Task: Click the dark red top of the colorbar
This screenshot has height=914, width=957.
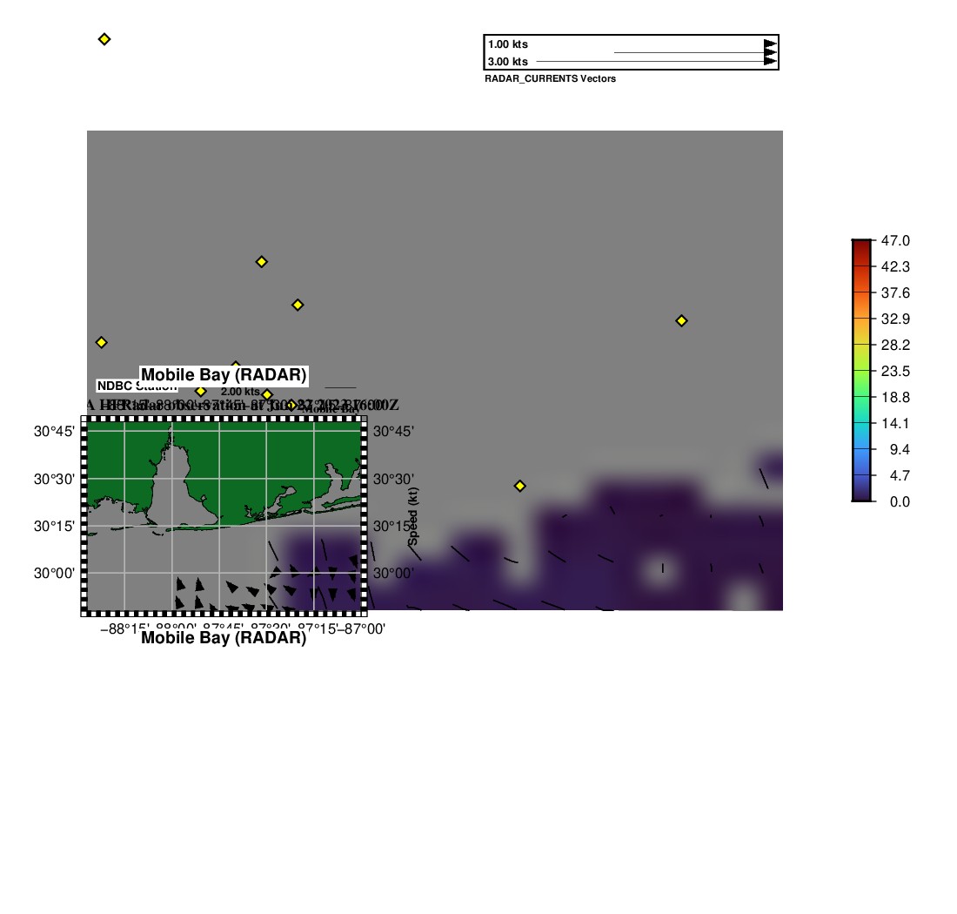Action: coord(861,245)
